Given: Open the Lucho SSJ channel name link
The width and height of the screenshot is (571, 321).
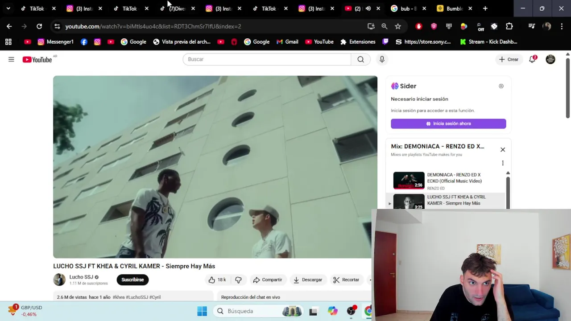Looking at the screenshot, I should click(x=81, y=277).
